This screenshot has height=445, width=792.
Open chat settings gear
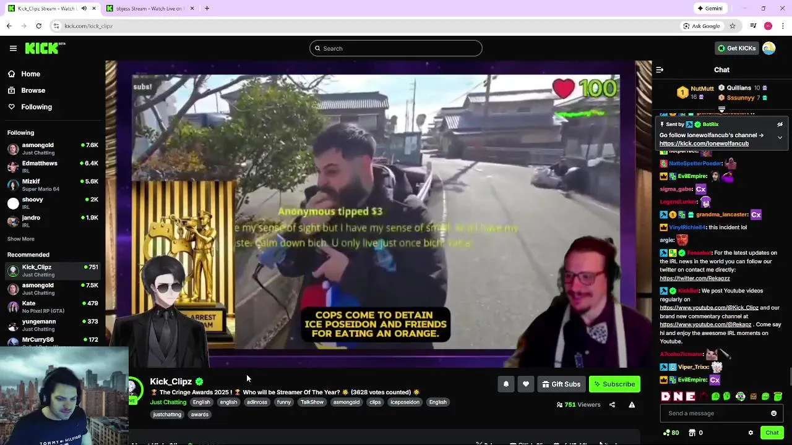[751, 433]
